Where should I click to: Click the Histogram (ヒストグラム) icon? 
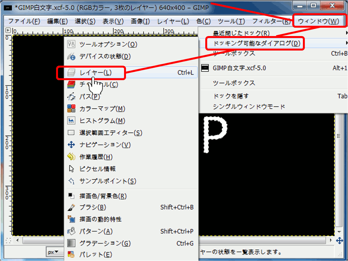[x=71, y=121]
